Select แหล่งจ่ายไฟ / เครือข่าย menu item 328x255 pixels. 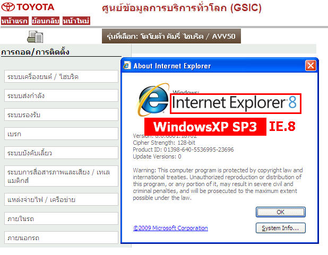(x=61, y=199)
